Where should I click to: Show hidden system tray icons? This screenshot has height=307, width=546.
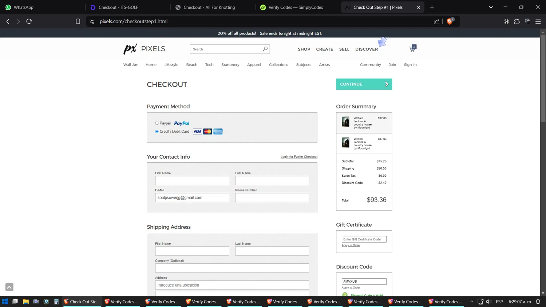pyautogui.click(x=472, y=302)
